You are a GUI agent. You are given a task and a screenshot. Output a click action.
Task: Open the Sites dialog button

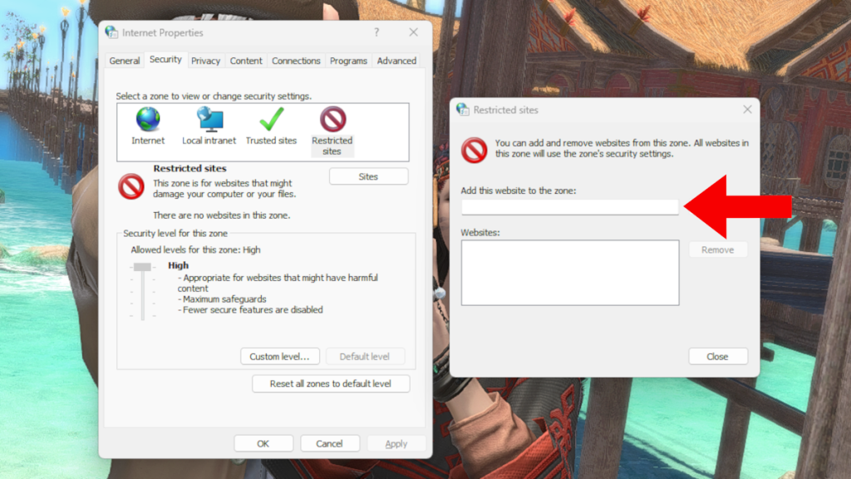[368, 175]
